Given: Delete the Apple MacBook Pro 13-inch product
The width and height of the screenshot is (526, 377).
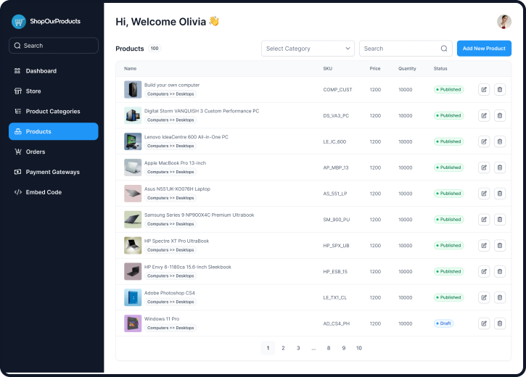Looking at the screenshot, I should tap(500, 167).
